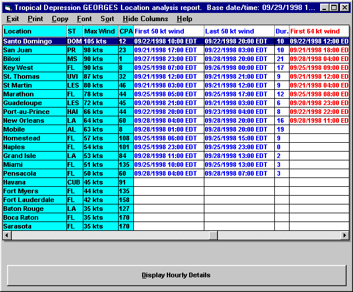Image resolution: width=353 pixels, height=292 pixels.
Task: Click the First 64 kt wind column header
Action: pos(320,31)
